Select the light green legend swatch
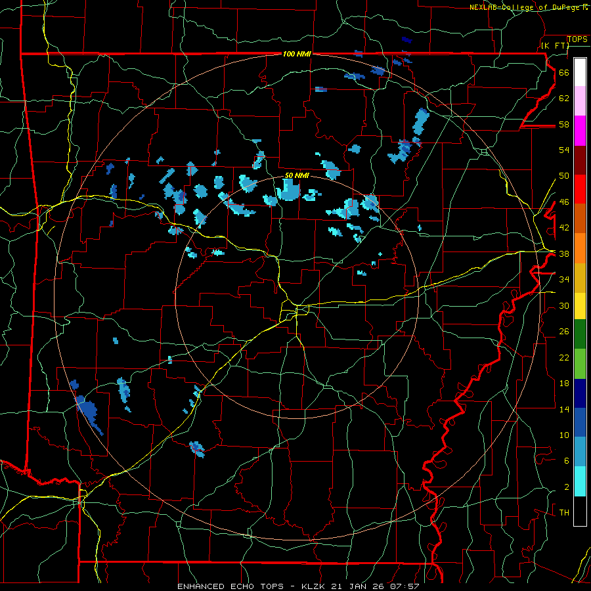Viewport: 591px width, 591px height. click(x=580, y=364)
